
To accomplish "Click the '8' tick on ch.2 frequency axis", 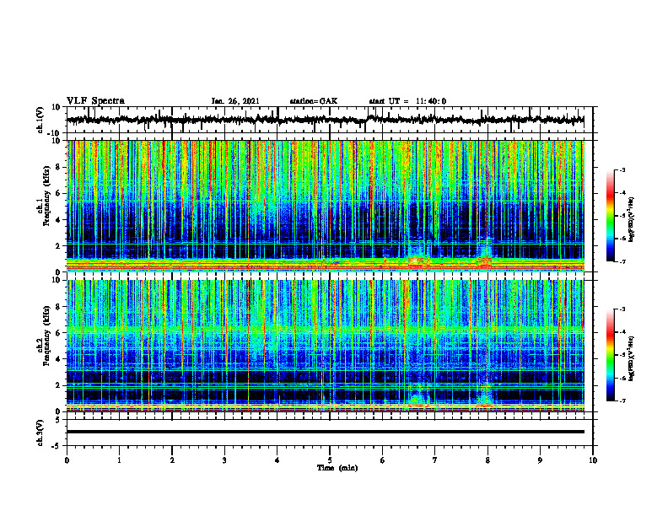I will point(58,307).
